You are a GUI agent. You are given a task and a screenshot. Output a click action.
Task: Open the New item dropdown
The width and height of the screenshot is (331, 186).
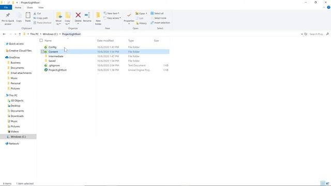(112, 13)
